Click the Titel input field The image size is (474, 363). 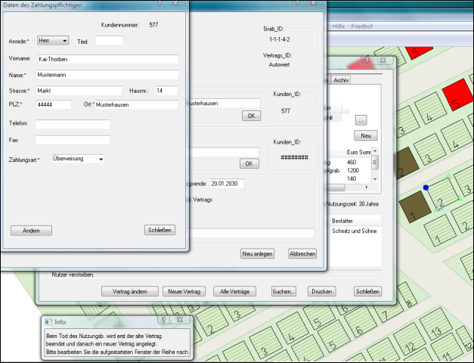pyautogui.click(x=110, y=41)
